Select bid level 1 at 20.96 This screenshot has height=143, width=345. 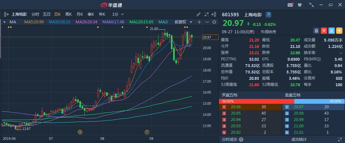click(250, 107)
